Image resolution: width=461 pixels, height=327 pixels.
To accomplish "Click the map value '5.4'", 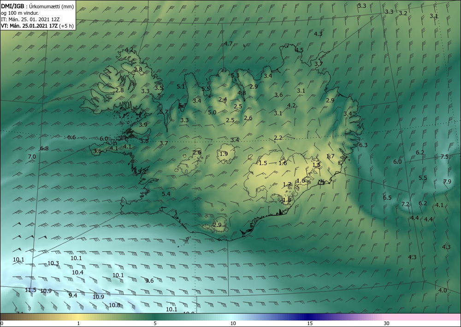I will point(166,194).
